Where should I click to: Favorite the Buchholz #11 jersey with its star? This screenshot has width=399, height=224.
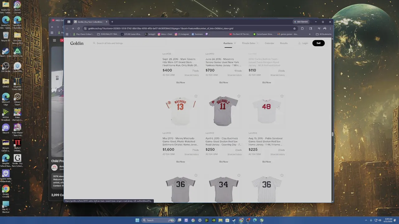239,96
